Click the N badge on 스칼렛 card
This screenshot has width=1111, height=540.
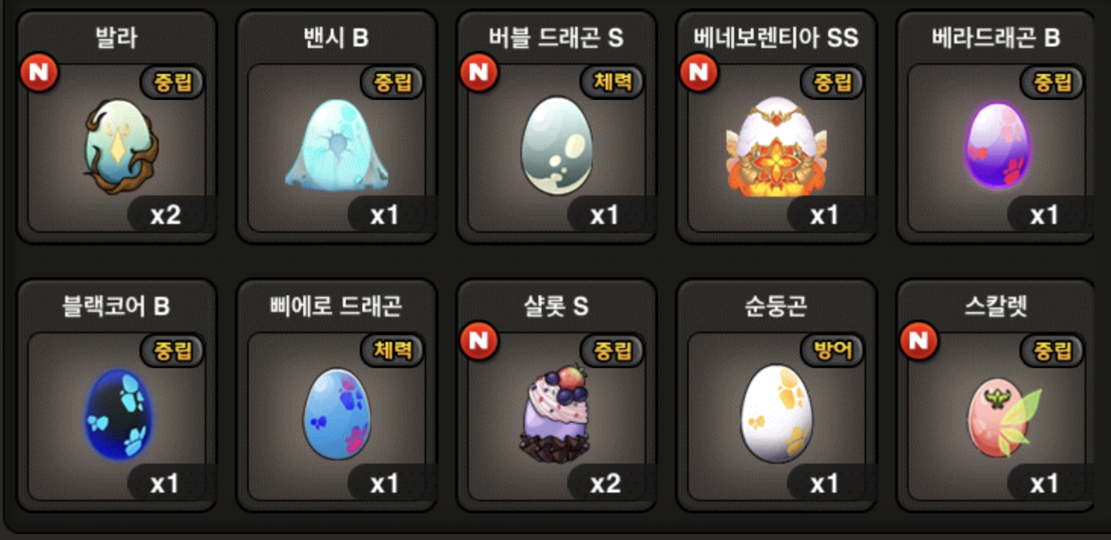click(919, 341)
